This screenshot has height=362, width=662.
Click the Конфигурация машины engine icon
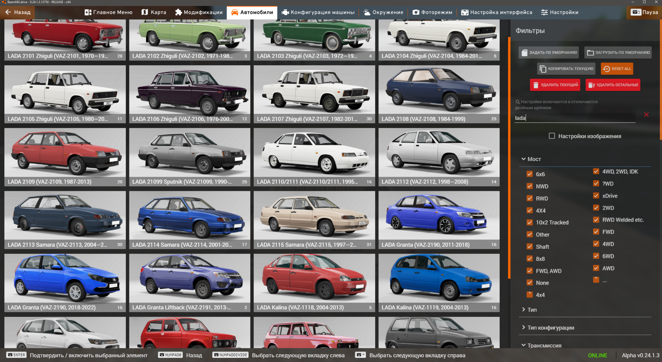(x=285, y=12)
